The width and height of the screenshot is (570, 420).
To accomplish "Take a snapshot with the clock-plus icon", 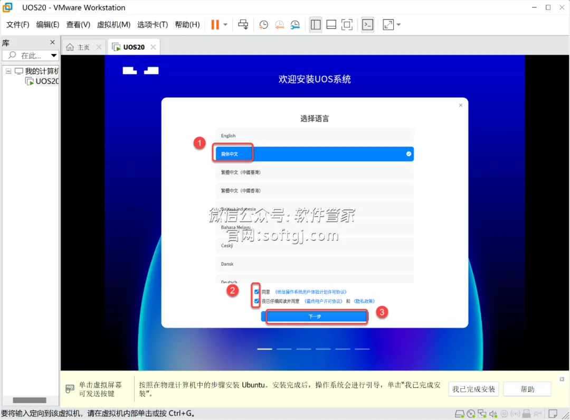I will 263,25.
